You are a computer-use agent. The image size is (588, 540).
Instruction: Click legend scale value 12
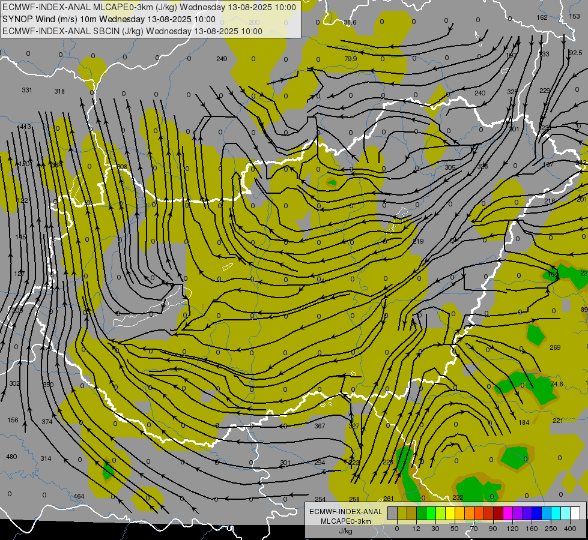click(416, 529)
